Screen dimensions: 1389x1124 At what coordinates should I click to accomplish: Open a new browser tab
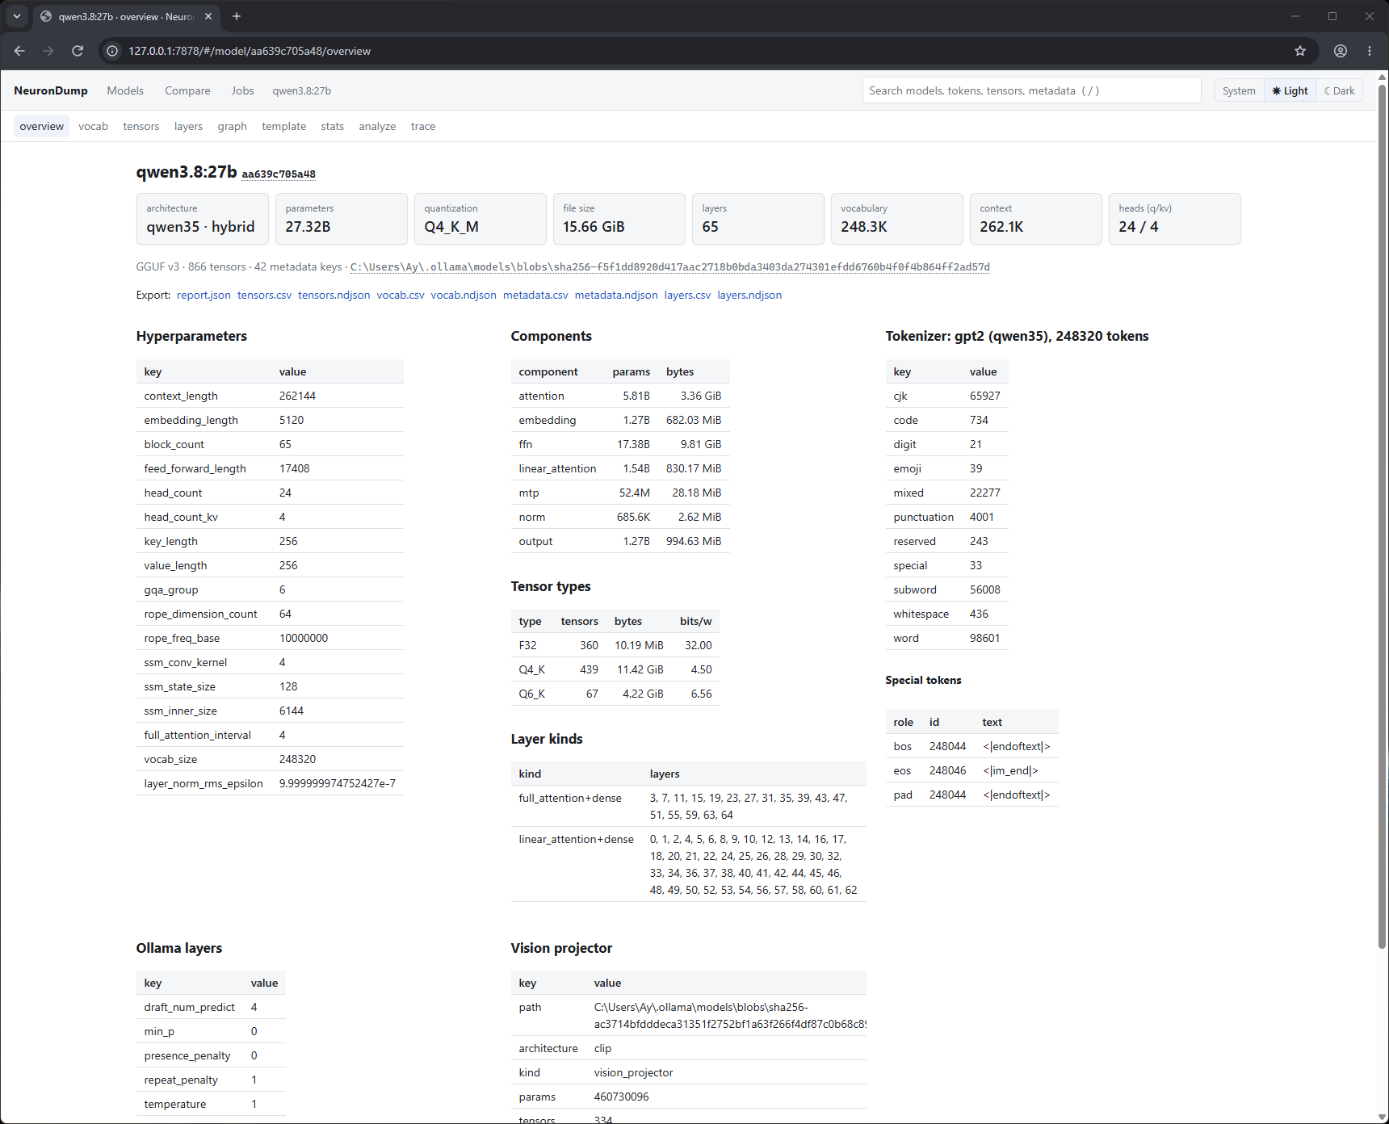tap(237, 16)
